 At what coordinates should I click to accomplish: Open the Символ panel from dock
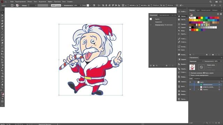pos(182,27)
